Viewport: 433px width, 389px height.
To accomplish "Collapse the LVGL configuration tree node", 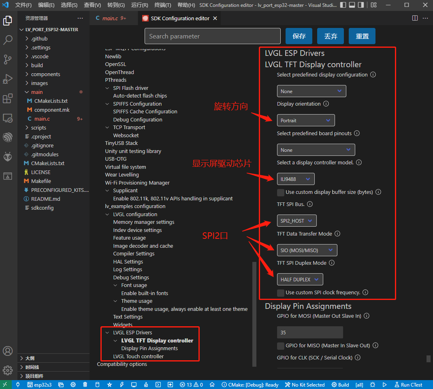I will coord(107,215).
